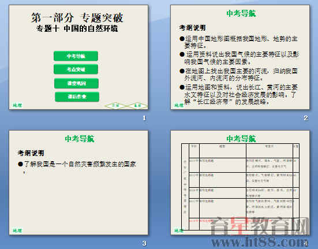
Task: Click the third green button on slide 1
Action: click(x=76, y=83)
